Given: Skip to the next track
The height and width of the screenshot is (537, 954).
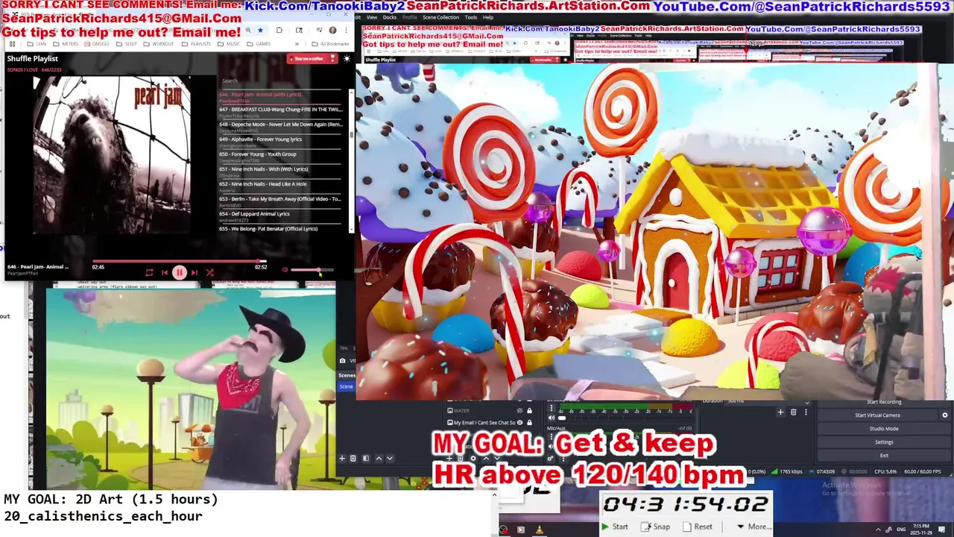Looking at the screenshot, I should click(195, 272).
